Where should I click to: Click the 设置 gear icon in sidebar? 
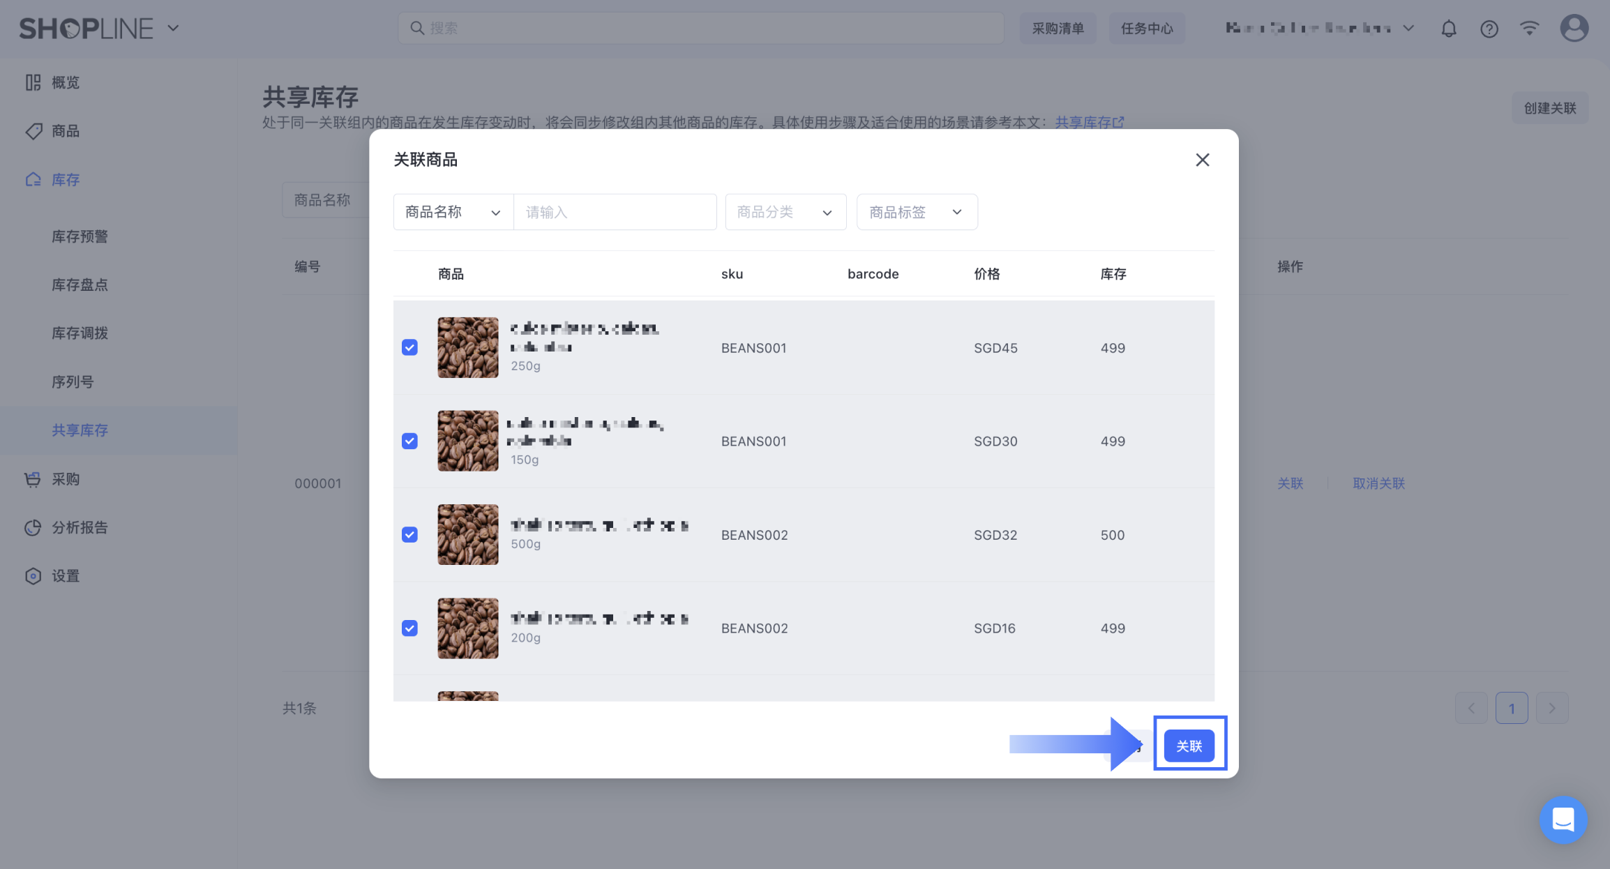pyautogui.click(x=33, y=576)
